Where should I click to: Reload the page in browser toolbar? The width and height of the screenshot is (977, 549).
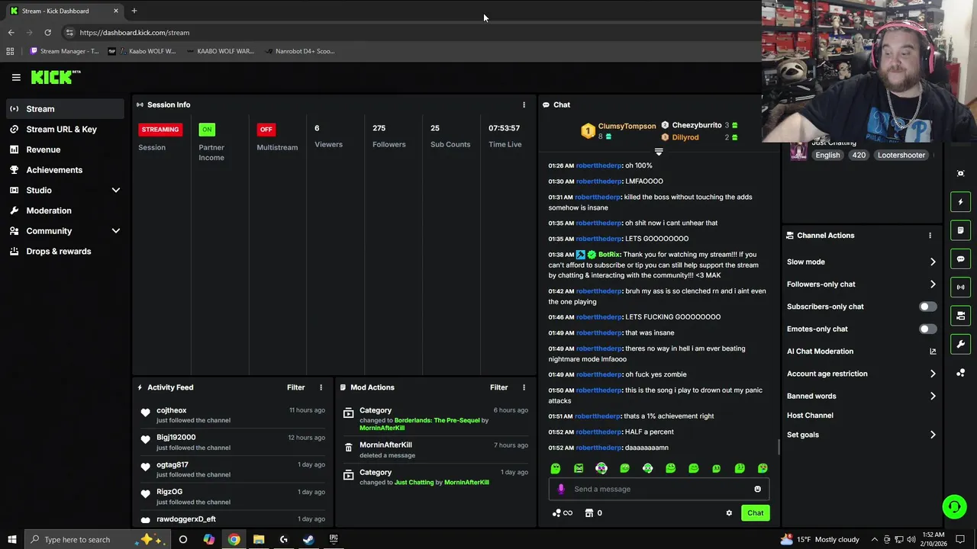pyautogui.click(x=47, y=33)
